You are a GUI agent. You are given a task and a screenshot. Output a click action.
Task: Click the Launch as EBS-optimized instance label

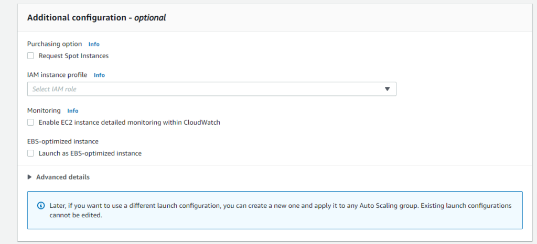(x=90, y=153)
